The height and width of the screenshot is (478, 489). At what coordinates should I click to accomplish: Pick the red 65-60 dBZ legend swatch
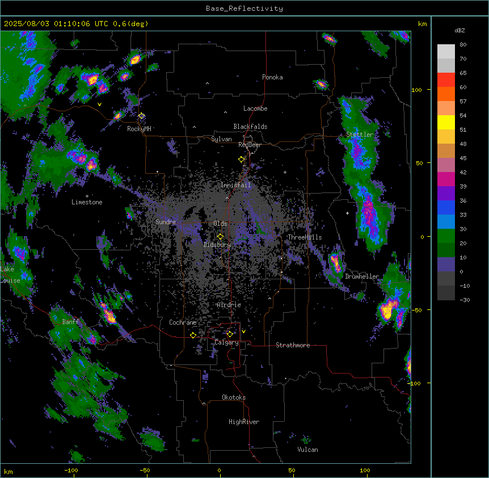pyautogui.click(x=446, y=80)
